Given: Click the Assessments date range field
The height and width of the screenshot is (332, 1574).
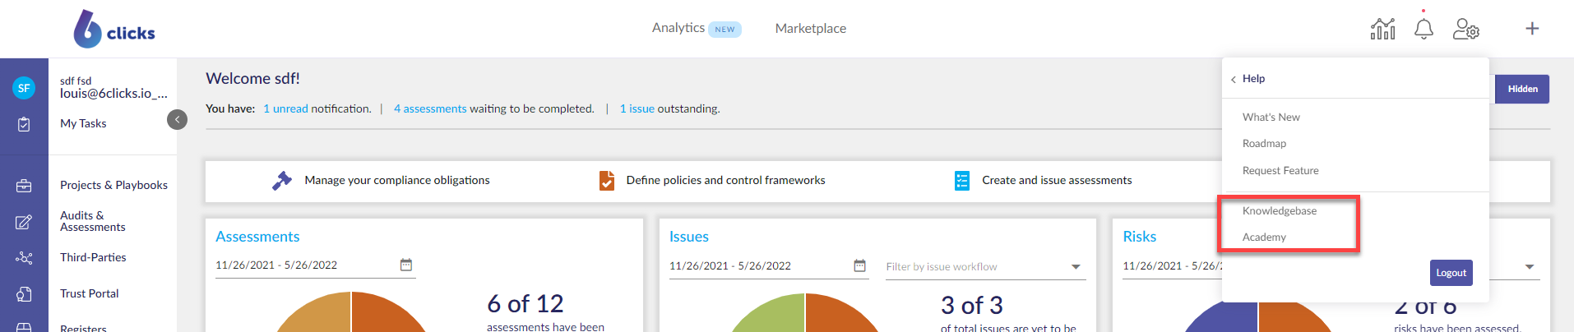Looking at the screenshot, I should 315,265.
